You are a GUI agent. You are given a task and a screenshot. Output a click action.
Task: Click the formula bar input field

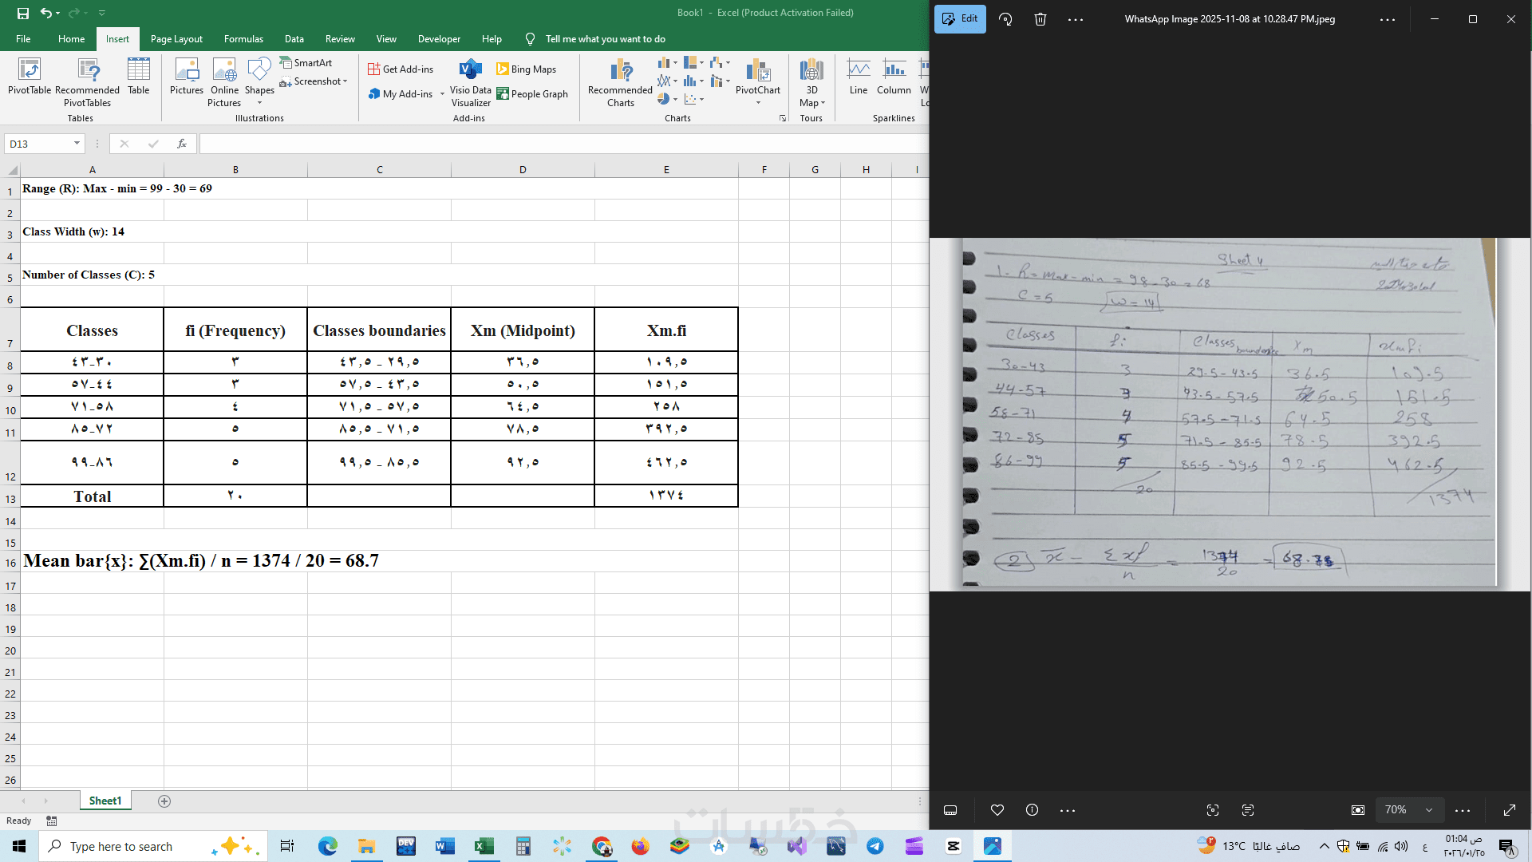559,144
